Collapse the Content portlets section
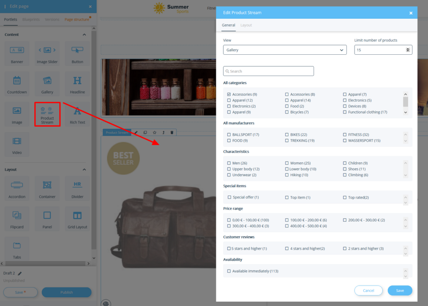Image resolution: width=428 pixels, height=306 pixels. pos(85,34)
